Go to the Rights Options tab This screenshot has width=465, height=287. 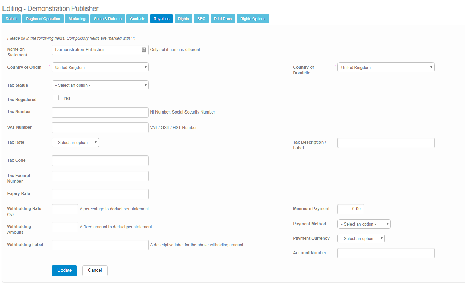pyautogui.click(x=253, y=19)
